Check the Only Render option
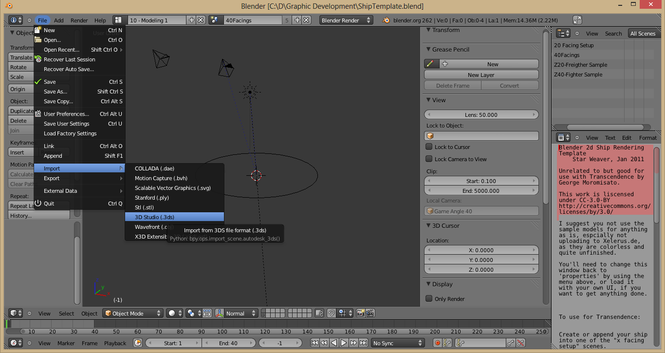 pos(429,298)
